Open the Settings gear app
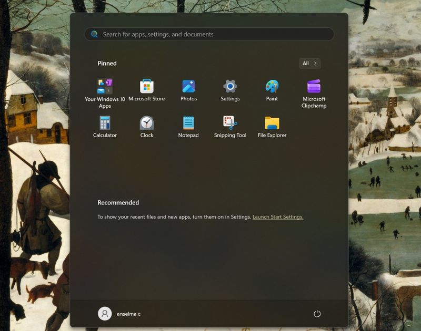The width and height of the screenshot is (421, 331). tap(230, 90)
